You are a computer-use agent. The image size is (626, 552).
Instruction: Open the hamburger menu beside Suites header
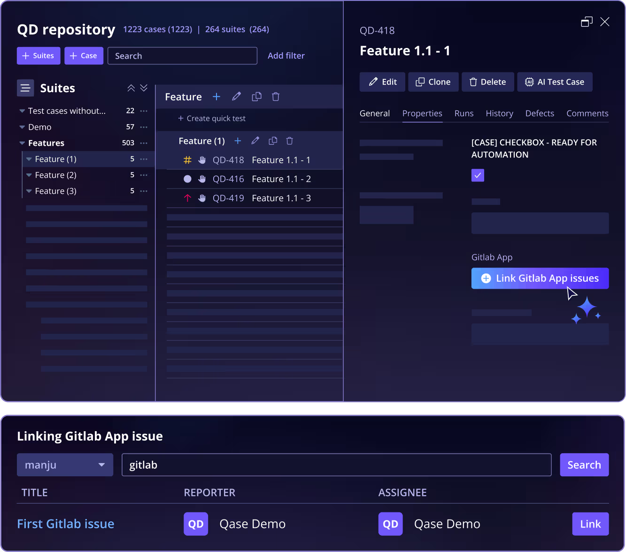coord(25,88)
